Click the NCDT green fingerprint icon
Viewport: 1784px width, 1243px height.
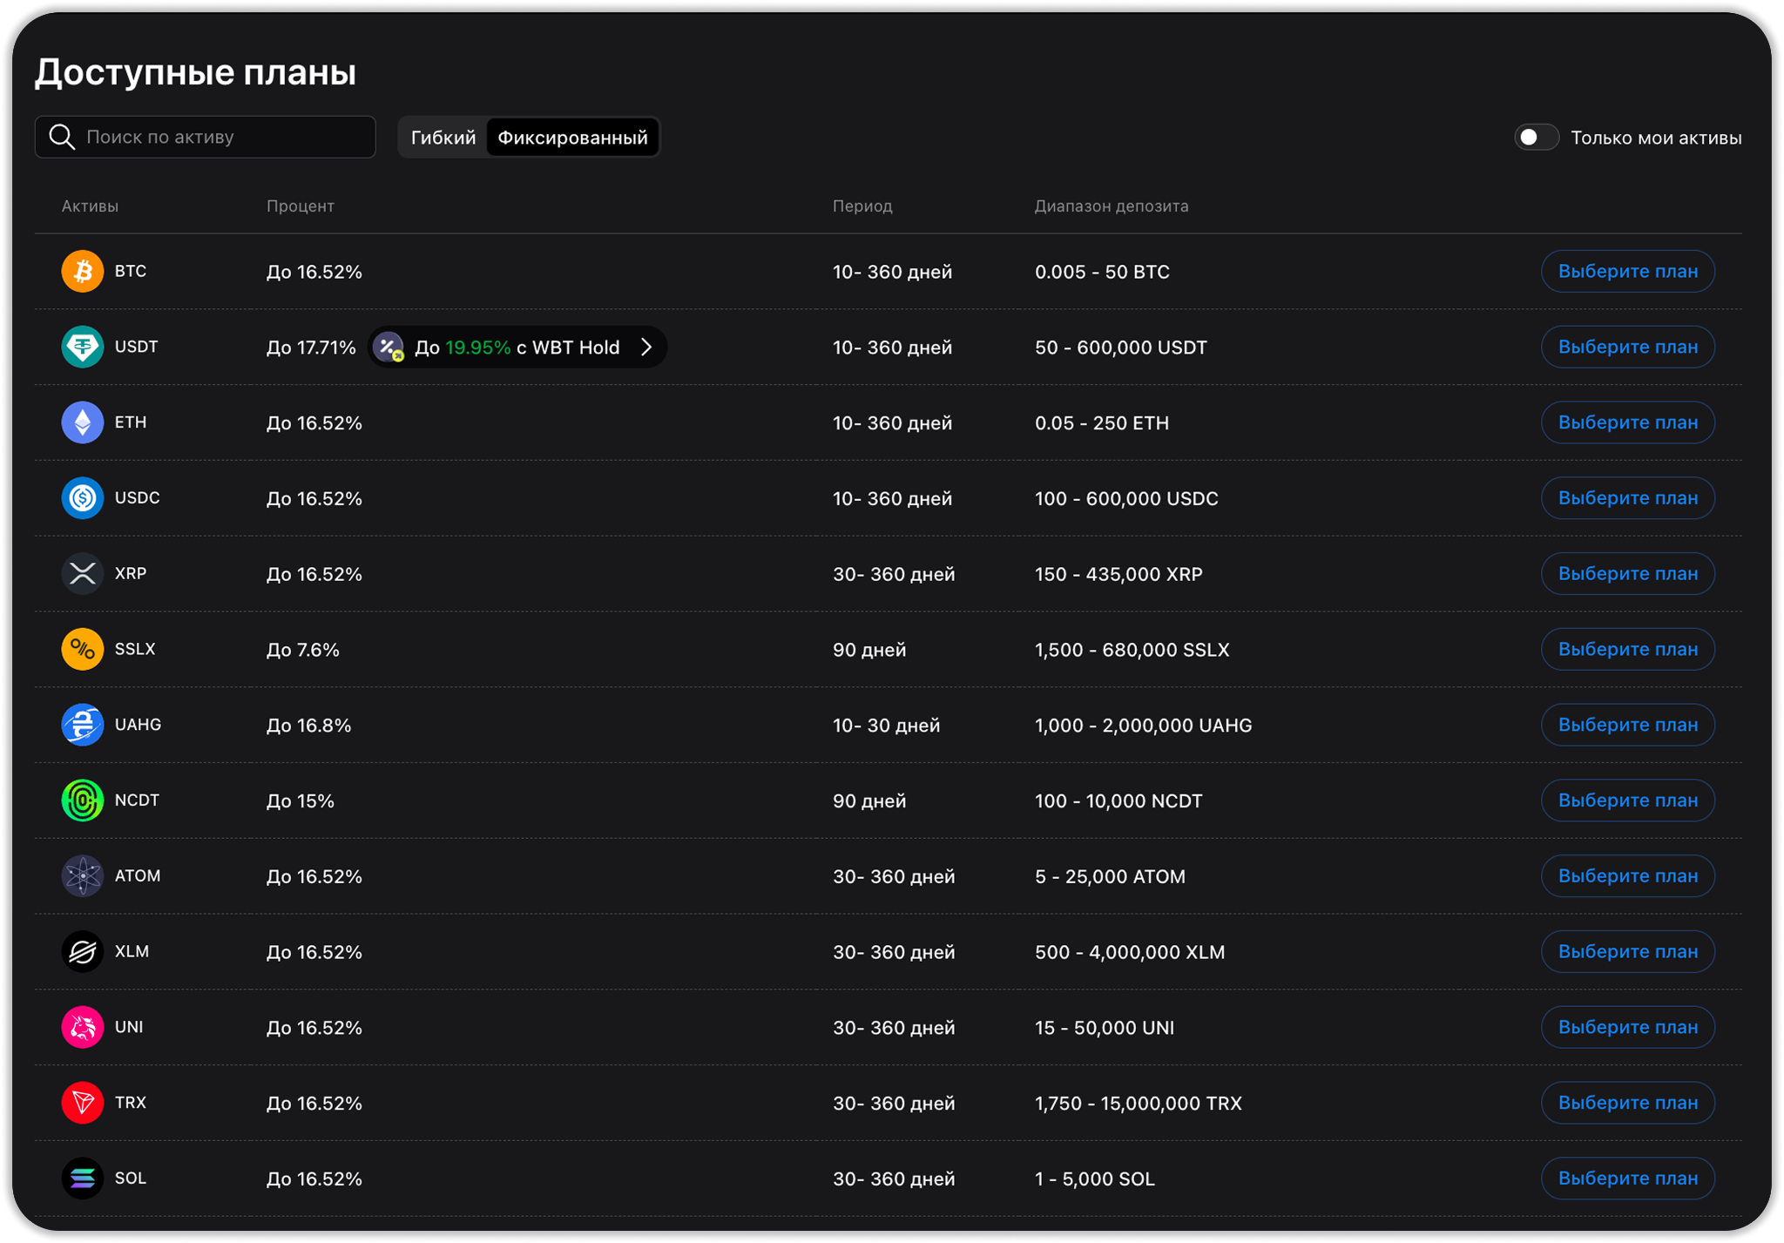pos(83,801)
